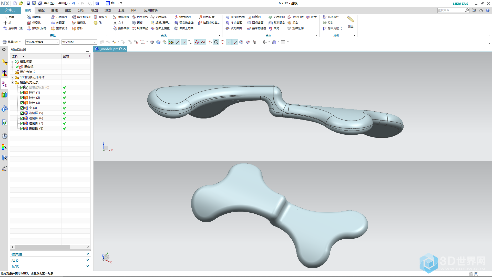This screenshot has width=492, height=277.
Task: Open the Assembly Navigator sidebar icon
Action: click(4, 62)
